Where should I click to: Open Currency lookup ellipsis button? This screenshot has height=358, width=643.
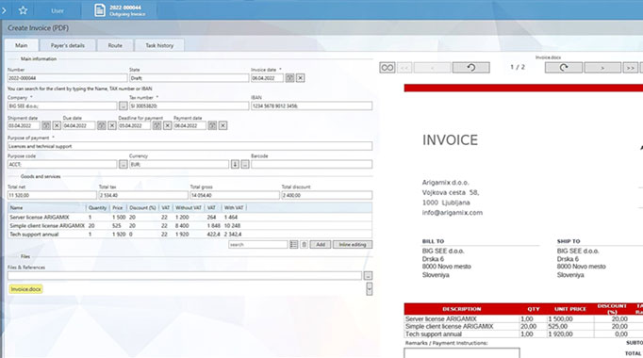245,164
